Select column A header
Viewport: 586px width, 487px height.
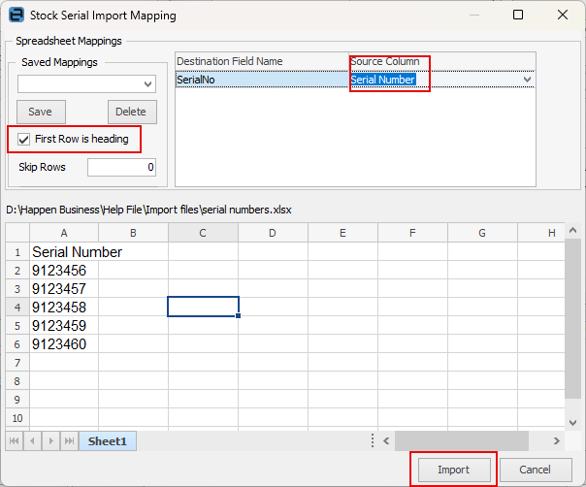pyautogui.click(x=64, y=233)
